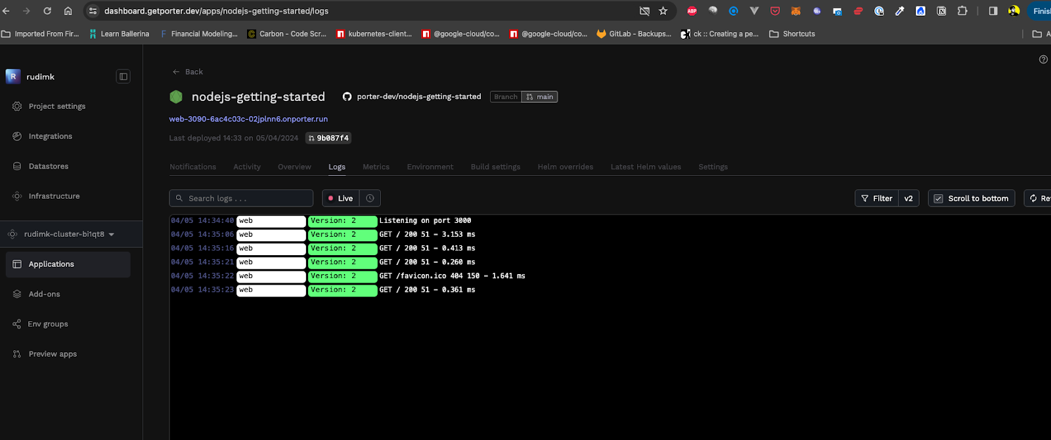The height and width of the screenshot is (440, 1051).
Task: Select the Logs tab
Action: tap(337, 167)
